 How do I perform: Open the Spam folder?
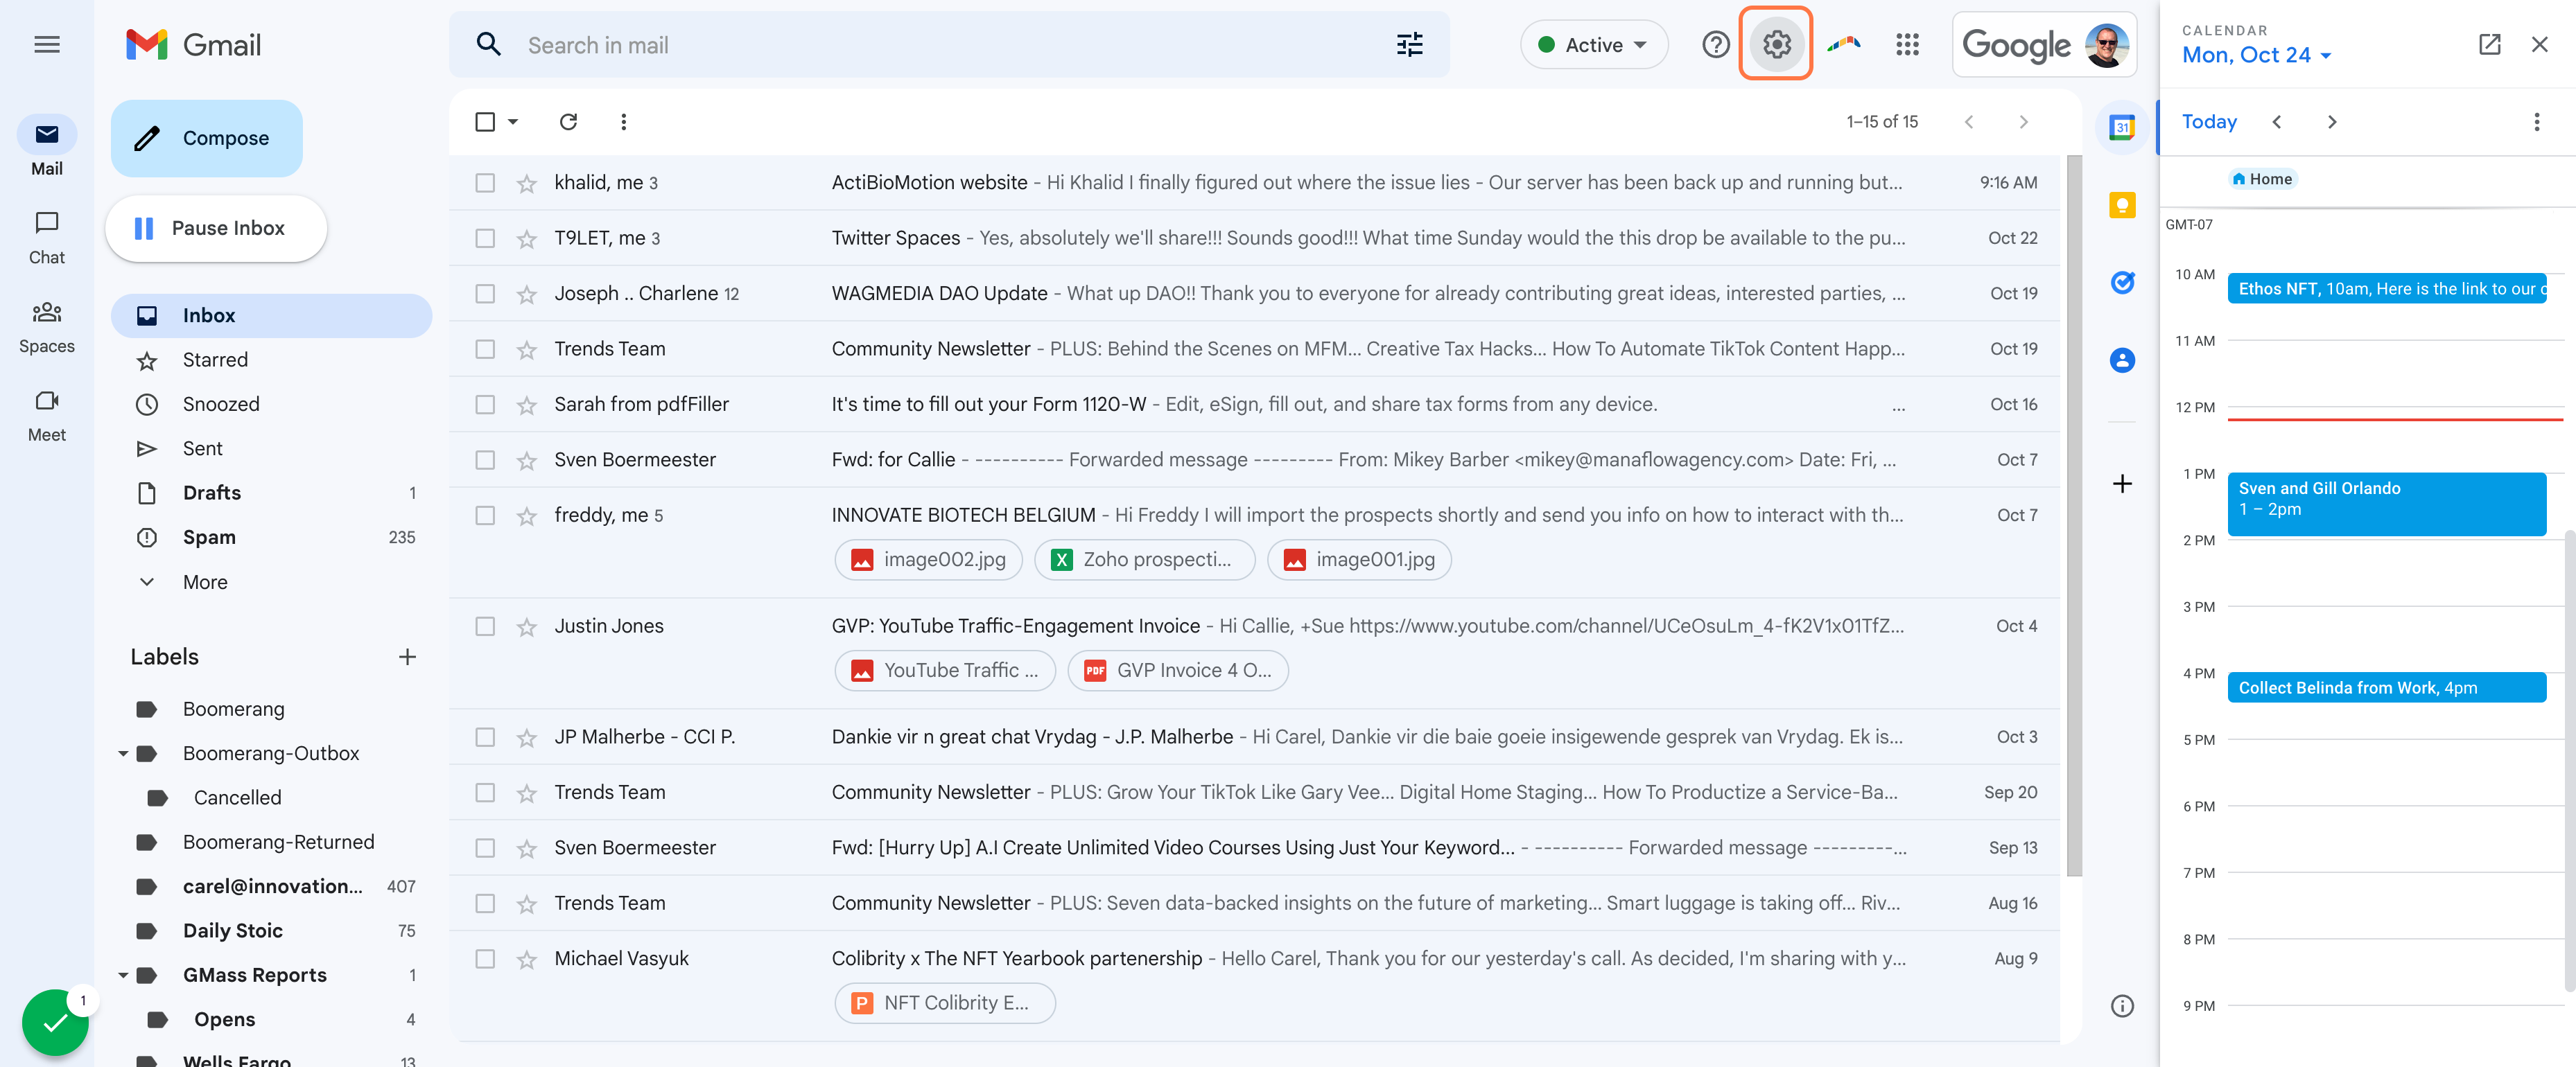coord(270,538)
